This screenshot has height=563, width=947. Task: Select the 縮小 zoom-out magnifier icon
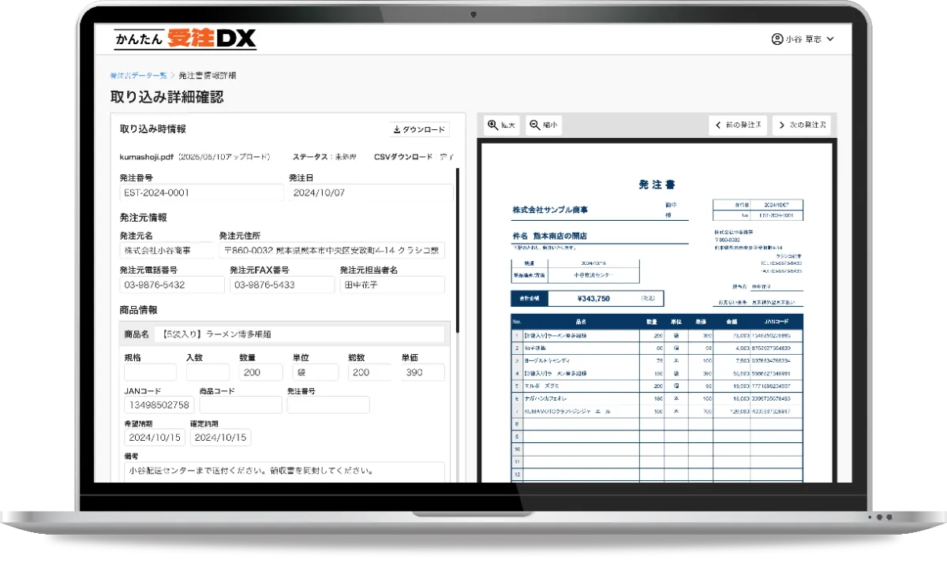point(535,125)
